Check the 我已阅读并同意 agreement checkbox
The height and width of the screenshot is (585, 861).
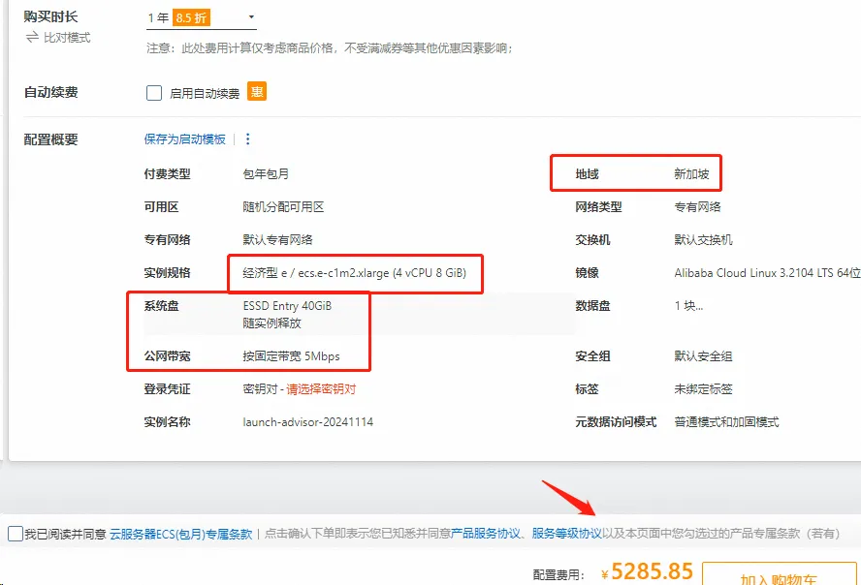(16, 533)
